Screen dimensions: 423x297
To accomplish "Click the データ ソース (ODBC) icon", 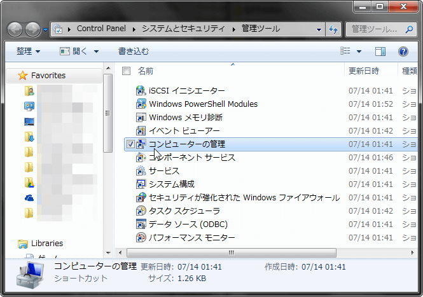I will point(141,224).
